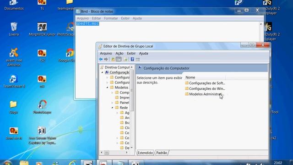Toggle the show/hide action pane toolbar icon
This screenshot has height=165, width=293.
pyautogui.click(x=138, y=60)
